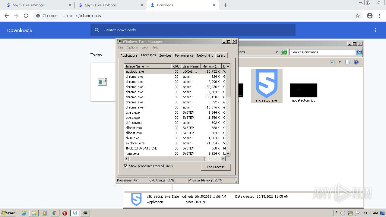
Task: Select the dwm.exe process row
Action: (175, 138)
